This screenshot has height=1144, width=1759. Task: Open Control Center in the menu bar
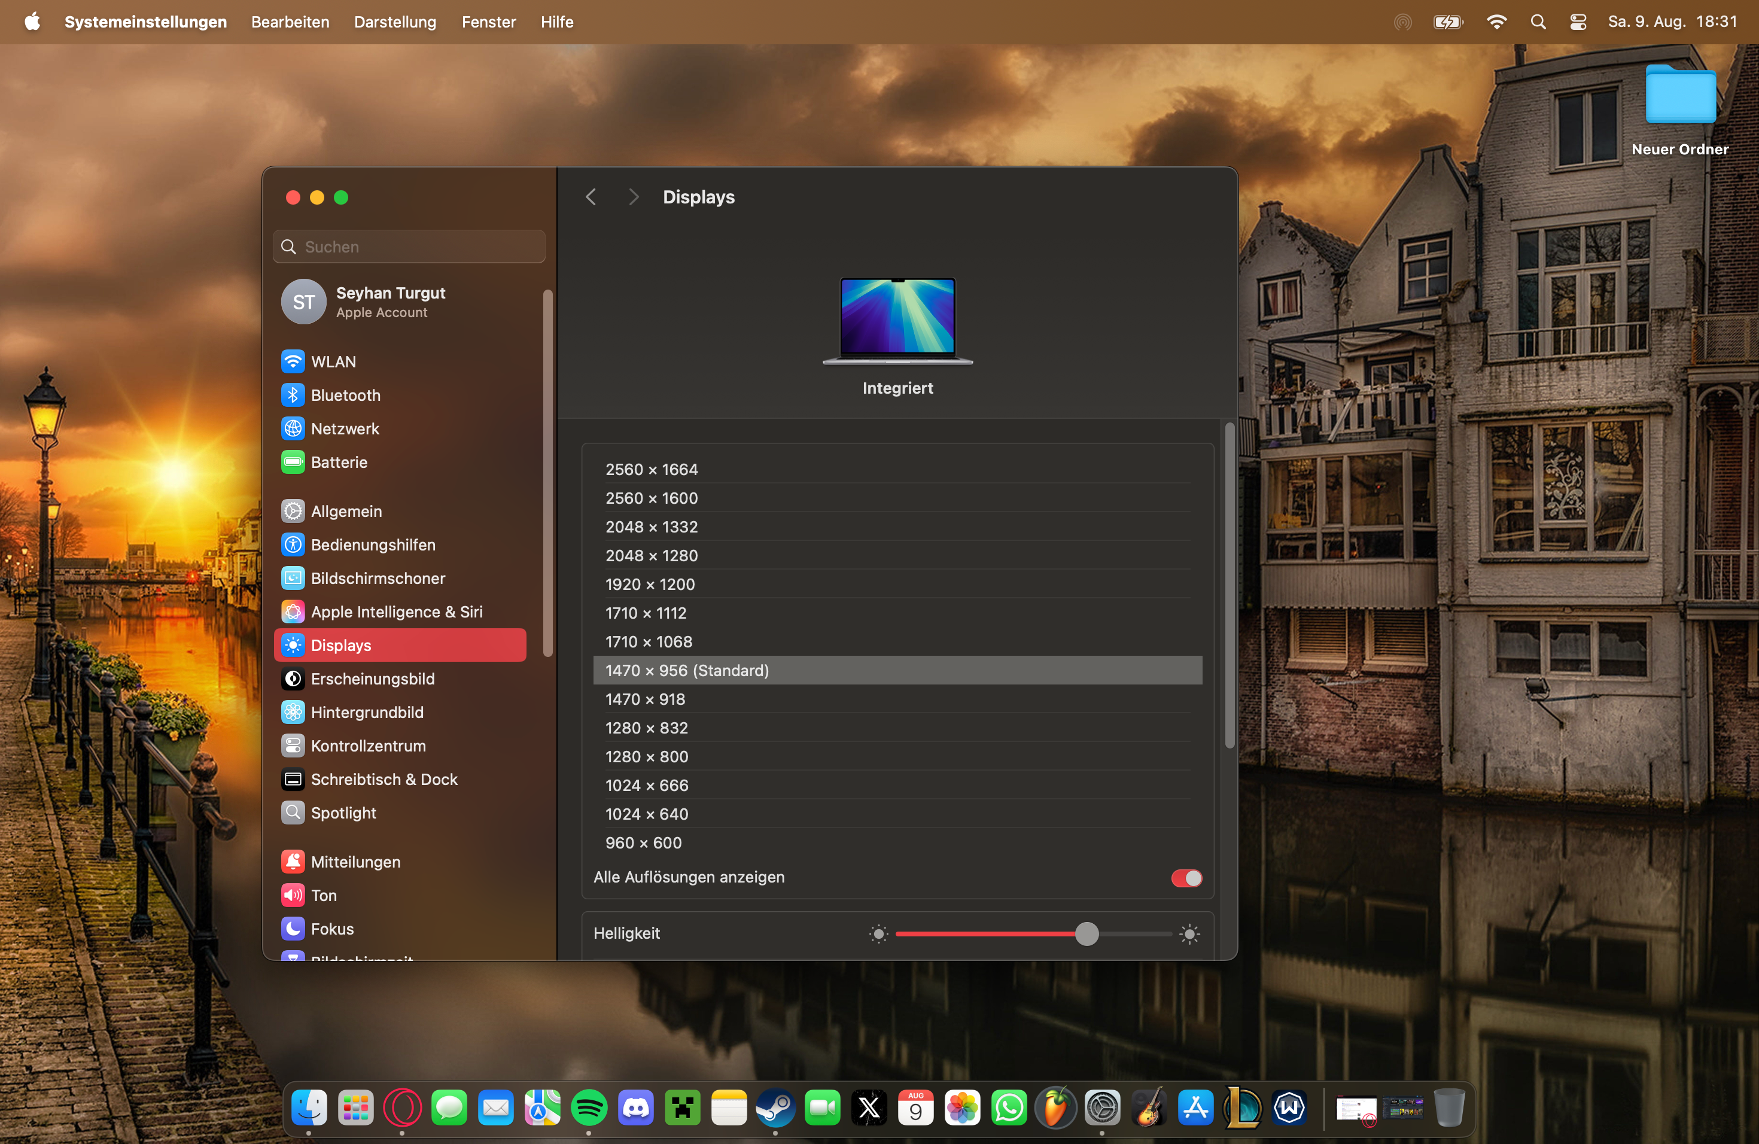point(1578,22)
